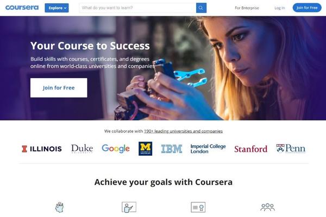This screenshot has height=217, width=326.
Task: Click the white Join for Free hero button
Action: 59,88
